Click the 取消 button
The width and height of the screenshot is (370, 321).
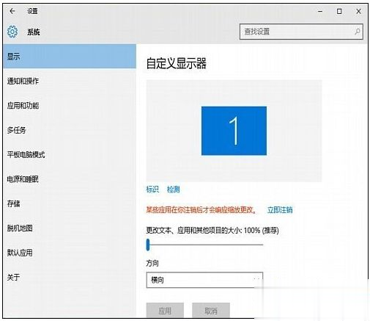click(x=211, y=311)
